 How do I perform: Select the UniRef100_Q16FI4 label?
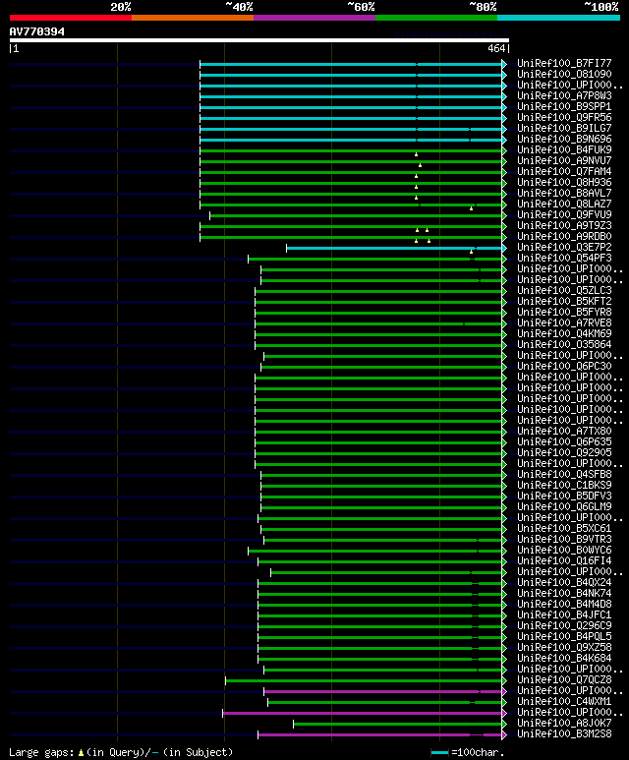coord(564,560)
